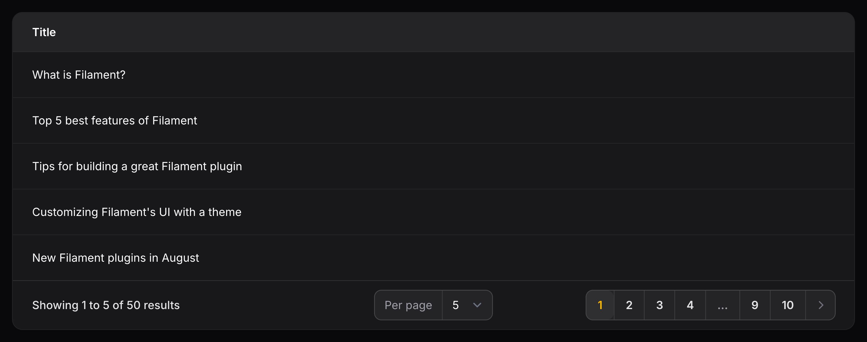Go to last page 10
This screenshot has height=342, width=867.
point(788,305)
